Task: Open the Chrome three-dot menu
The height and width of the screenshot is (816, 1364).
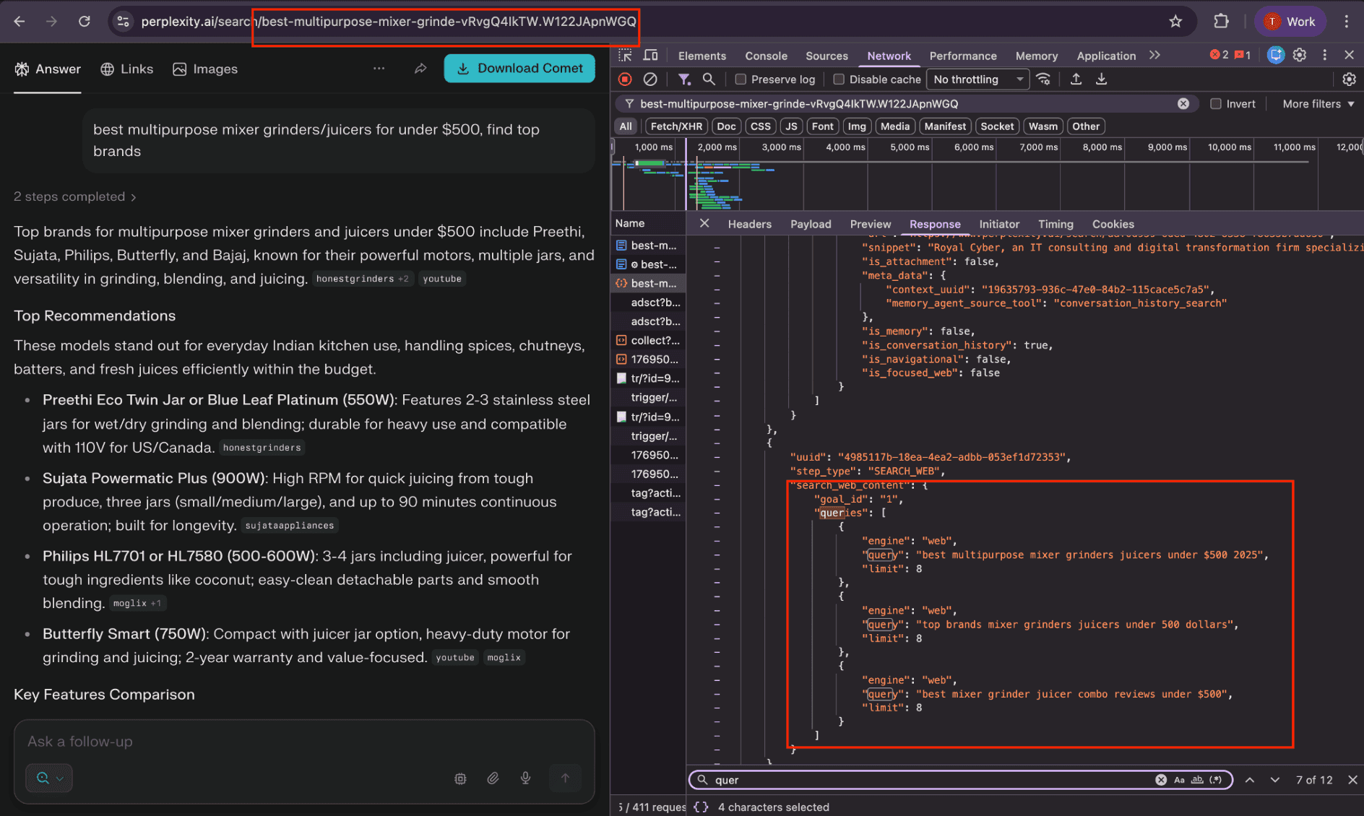Action: [x=1347, y=22]
